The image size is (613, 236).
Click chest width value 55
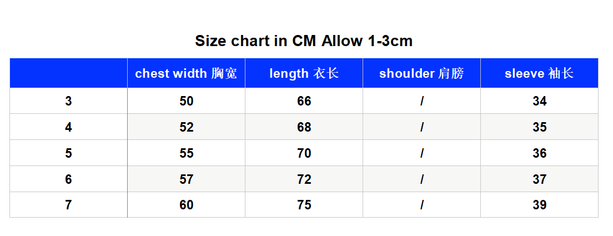[x=187, y=153]
